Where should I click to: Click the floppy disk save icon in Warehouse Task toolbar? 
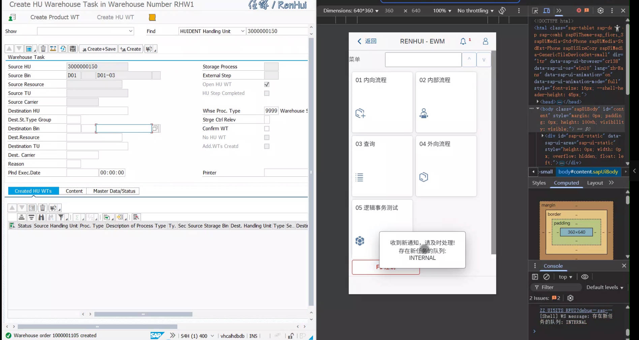(x=73, y=49)
